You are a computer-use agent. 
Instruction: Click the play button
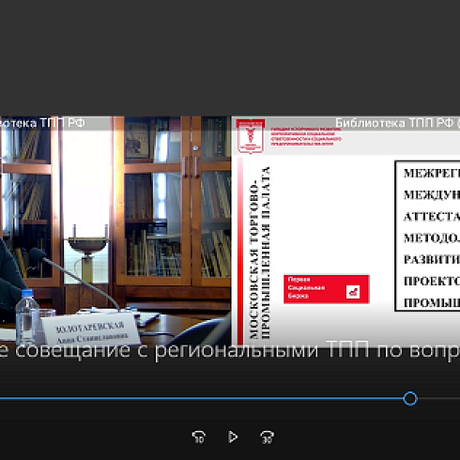point(233,437)
